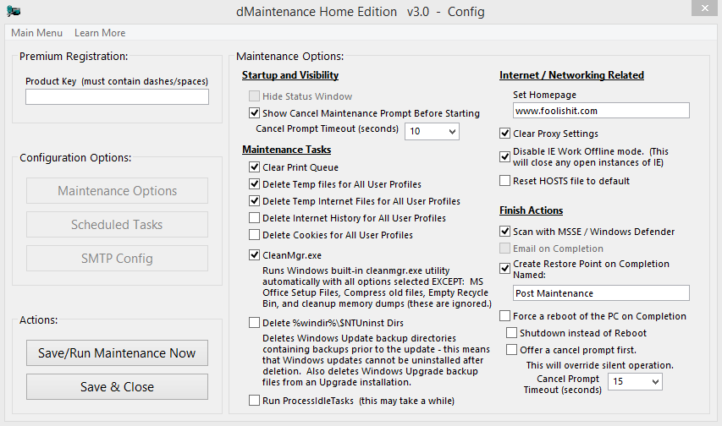Open the Main Menu menu

pyautogui.click(x=37, y=33)
